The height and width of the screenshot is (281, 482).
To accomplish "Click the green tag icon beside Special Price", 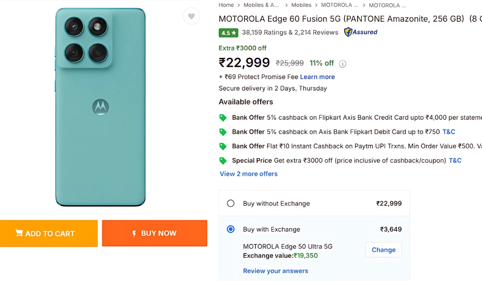I will click(223, 161).
